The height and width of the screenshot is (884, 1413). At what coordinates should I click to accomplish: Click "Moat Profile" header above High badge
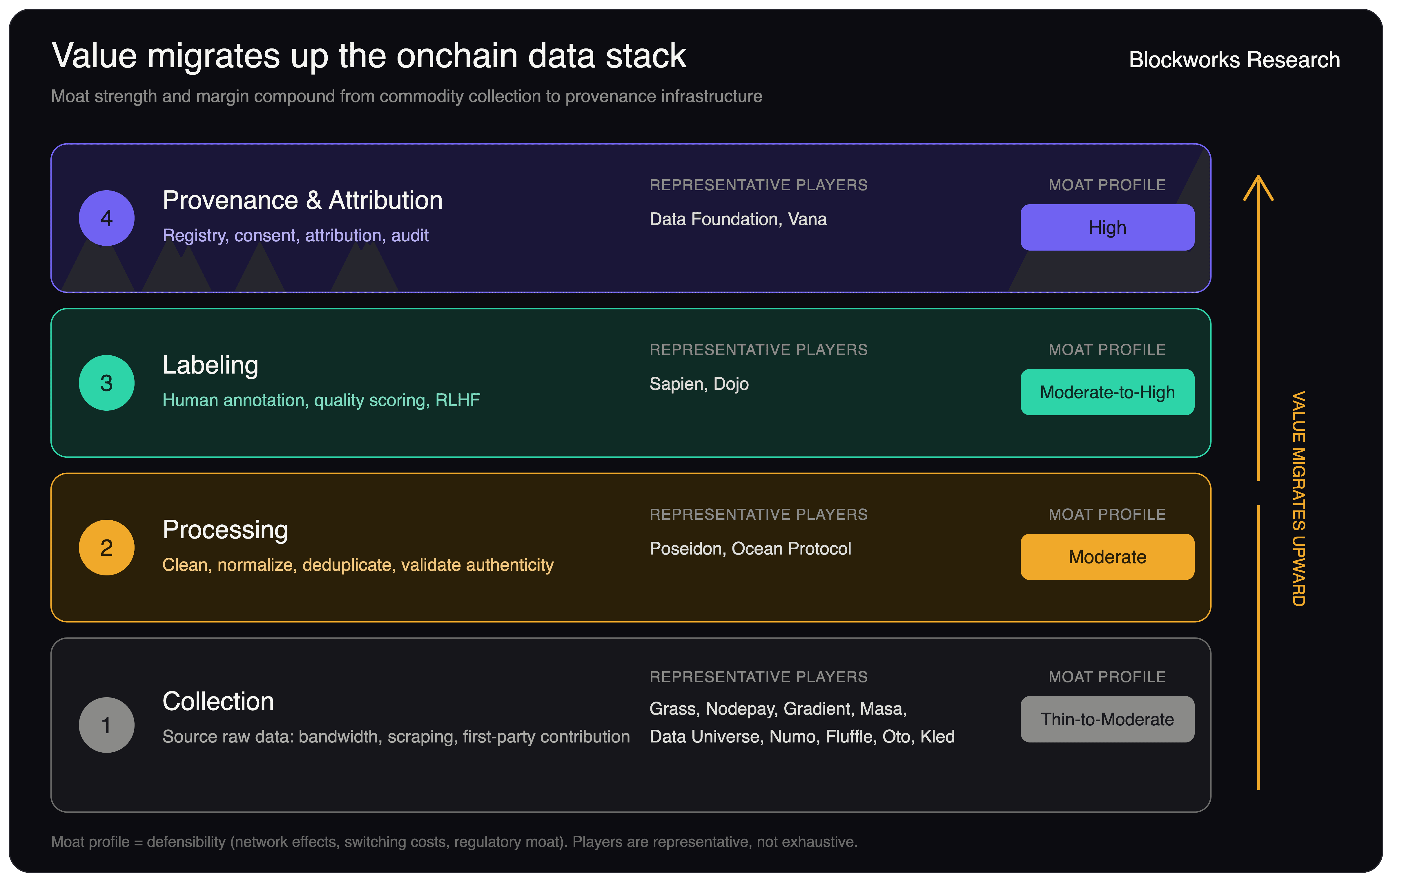(1107, 185)
